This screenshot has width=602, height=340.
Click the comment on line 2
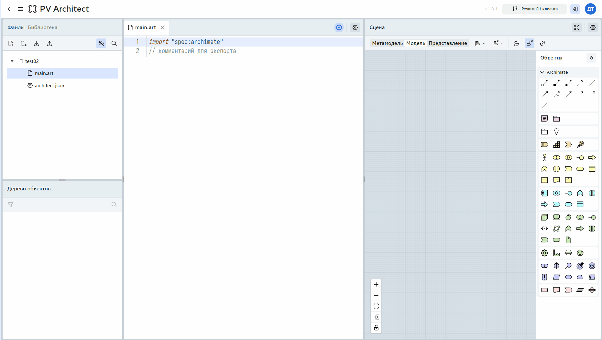[x=192, y=51]
